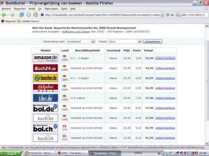Expand the address bar history dropdown arrow
Image resolution: width=209 pixels, height=156 pixels.
click(x=162, y=15)
